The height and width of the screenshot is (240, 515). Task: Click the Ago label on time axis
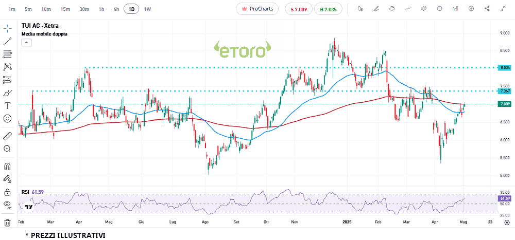coord(205,222)
